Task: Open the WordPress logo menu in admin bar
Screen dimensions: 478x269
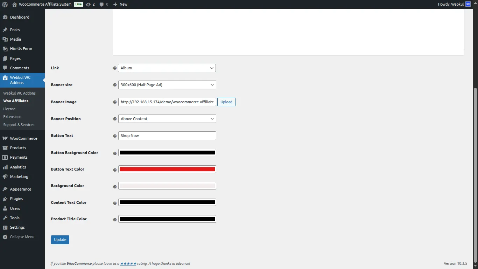Action: [x=4, y=4]
